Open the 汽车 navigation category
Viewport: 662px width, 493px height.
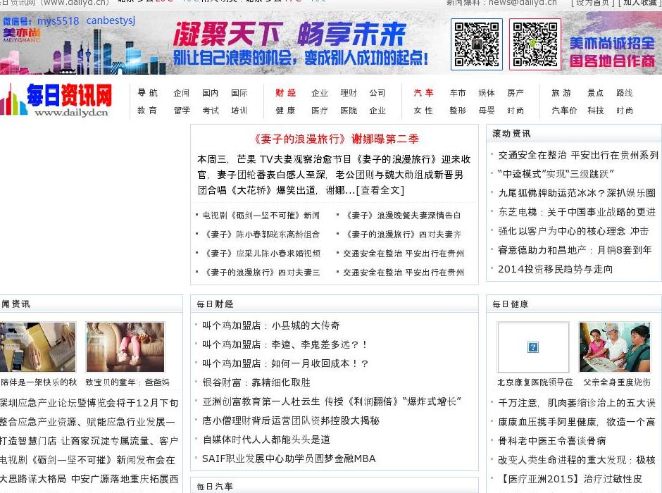(x=423, y=93)
